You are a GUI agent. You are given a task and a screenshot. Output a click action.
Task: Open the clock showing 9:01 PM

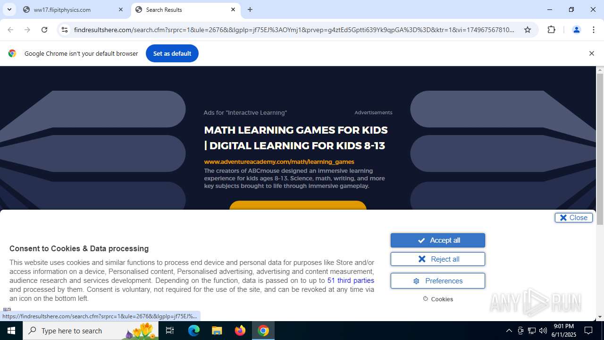(x=564, y=331)
